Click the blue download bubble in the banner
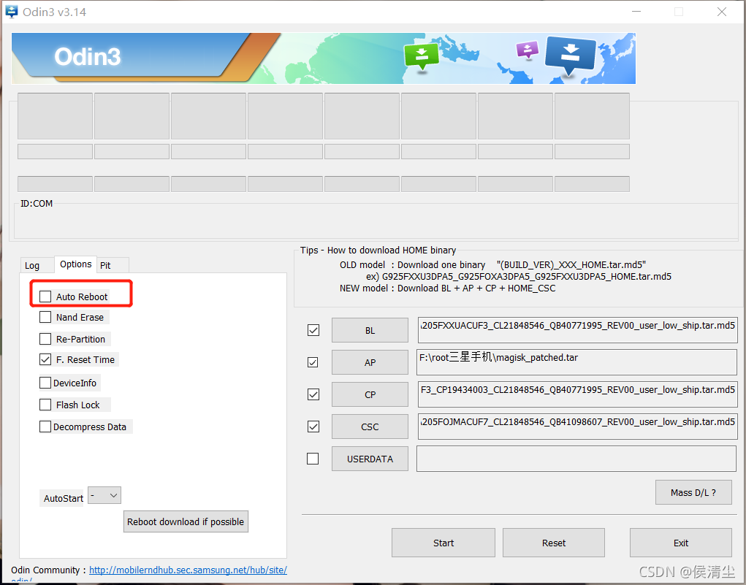746x585 pixels. pos(570,56)
